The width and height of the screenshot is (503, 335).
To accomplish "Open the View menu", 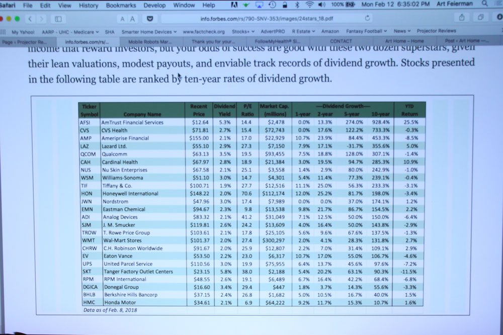I will [x=64, y=6].
